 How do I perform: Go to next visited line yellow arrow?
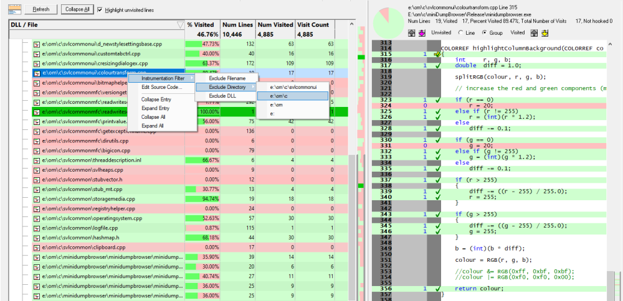pos(545,33)
